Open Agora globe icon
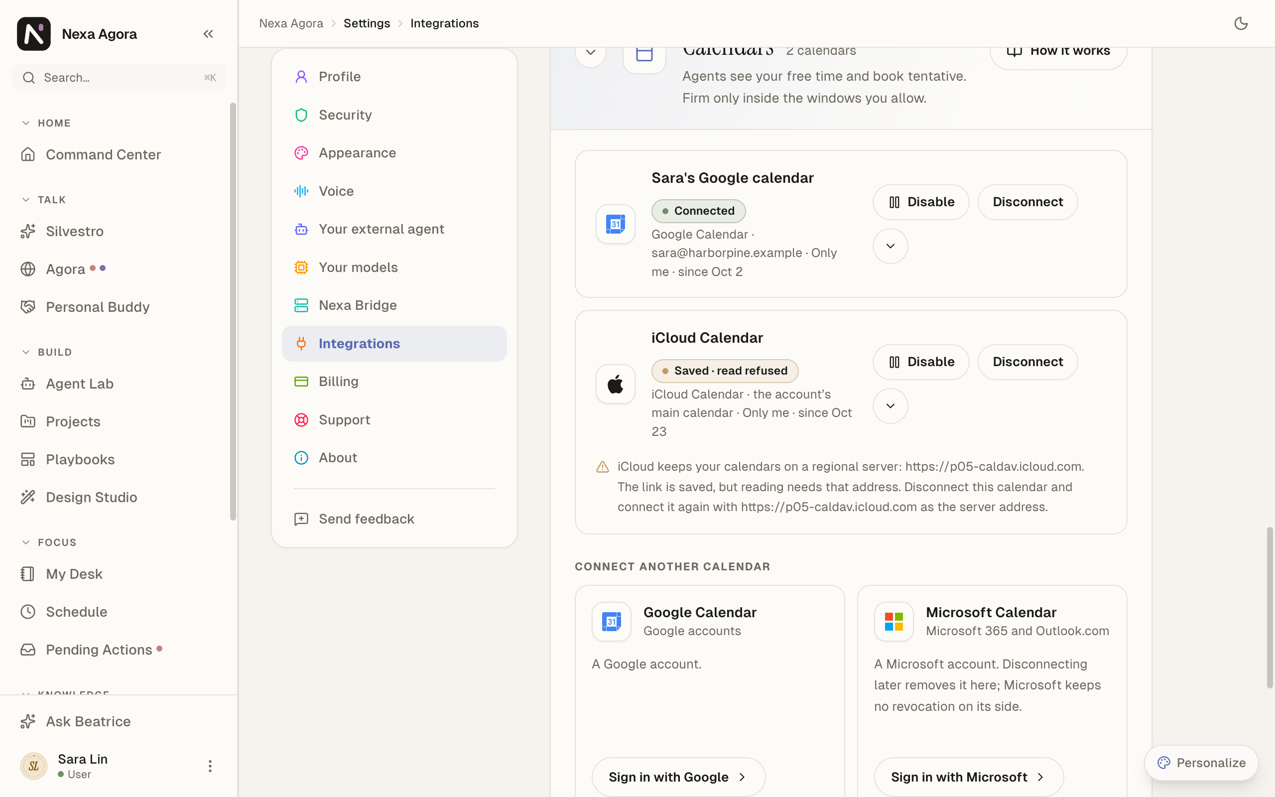 pyautogui.click(x=28, y=269)
